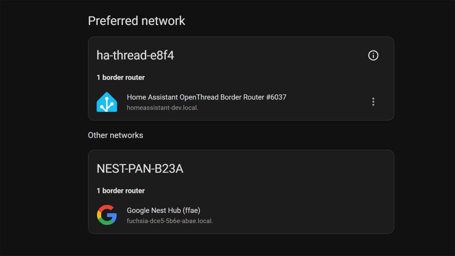Open options menu next to OpenThread Border Router #6037
Image resolution: width=455 pixels, height=256 pixels.
[x=373, y=101]
